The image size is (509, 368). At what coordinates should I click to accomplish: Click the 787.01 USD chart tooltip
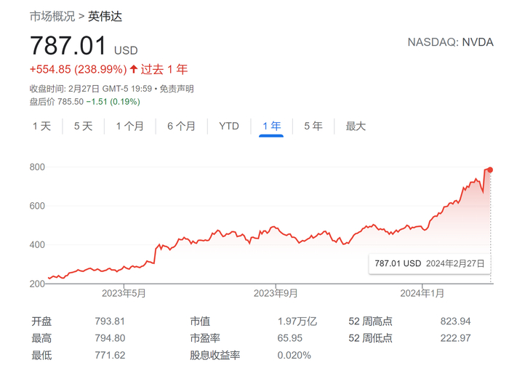point(429,263)
